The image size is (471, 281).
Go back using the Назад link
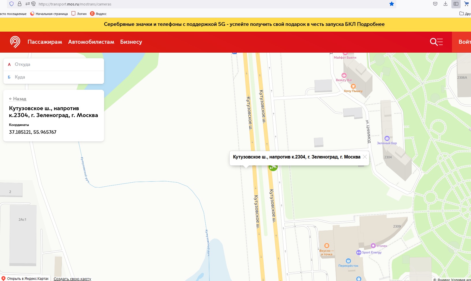click(18, 99)
